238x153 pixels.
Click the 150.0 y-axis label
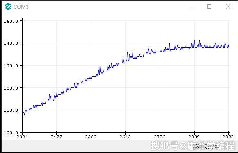click(11, 22)
